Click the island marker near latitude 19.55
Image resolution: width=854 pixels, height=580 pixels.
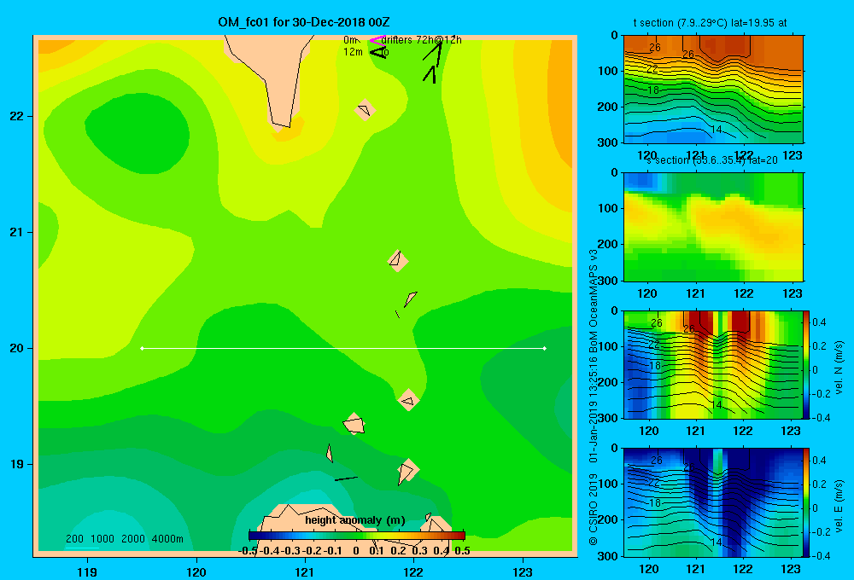tap(408, 400)
